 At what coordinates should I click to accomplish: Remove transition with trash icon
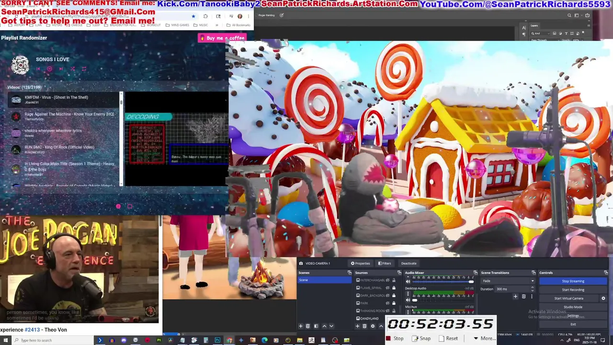523,297
